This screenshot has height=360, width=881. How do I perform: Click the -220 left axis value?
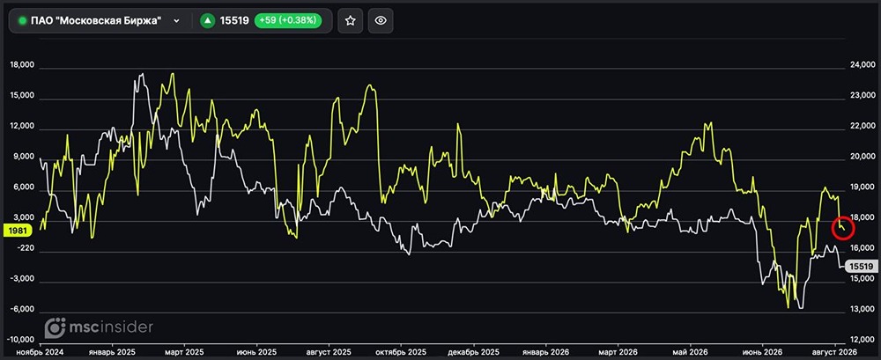[x=26, y=248]
